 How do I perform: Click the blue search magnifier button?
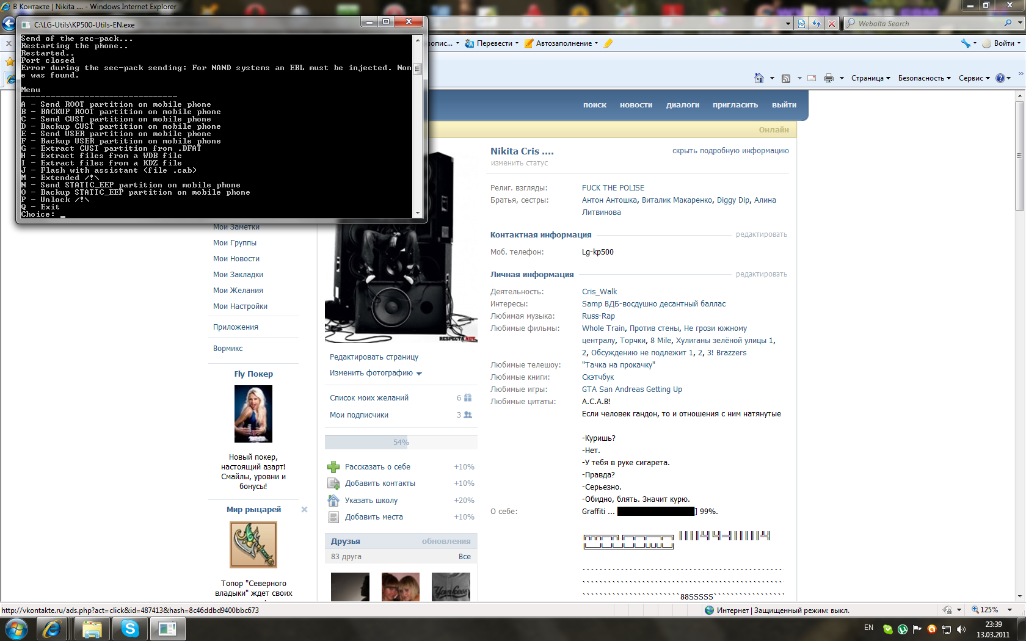[x=1008, y=23]
